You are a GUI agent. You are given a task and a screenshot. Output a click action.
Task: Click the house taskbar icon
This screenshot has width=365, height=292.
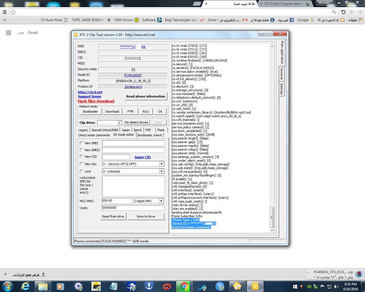coord(238,286)
